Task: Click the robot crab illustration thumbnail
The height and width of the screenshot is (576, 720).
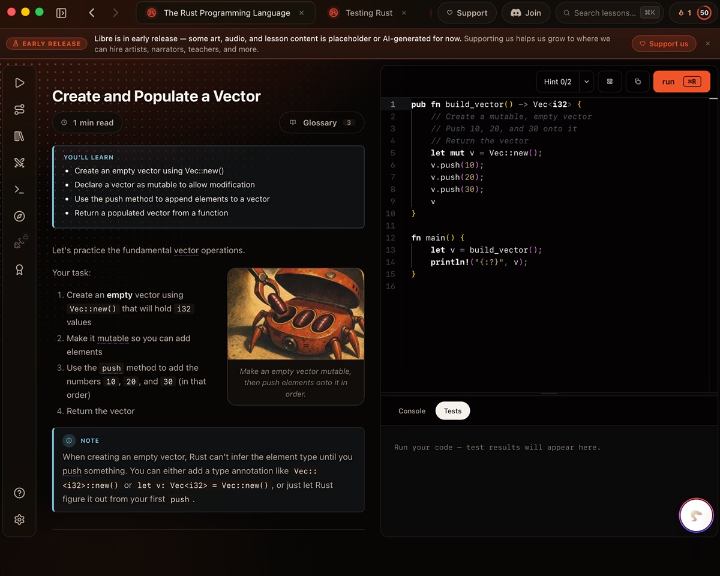Action: [x=296, y=314]
